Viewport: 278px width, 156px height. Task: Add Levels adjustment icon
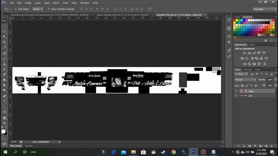[x=249, y=53]
